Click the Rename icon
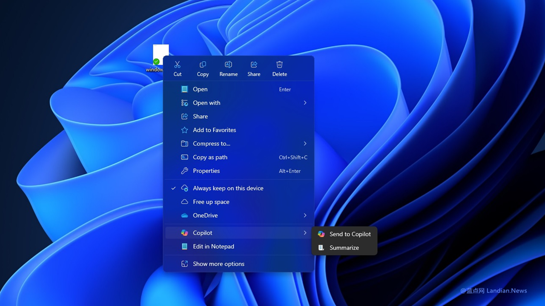Image resolution: width=545 pixels, height=306 pixels. click(228, 65)
